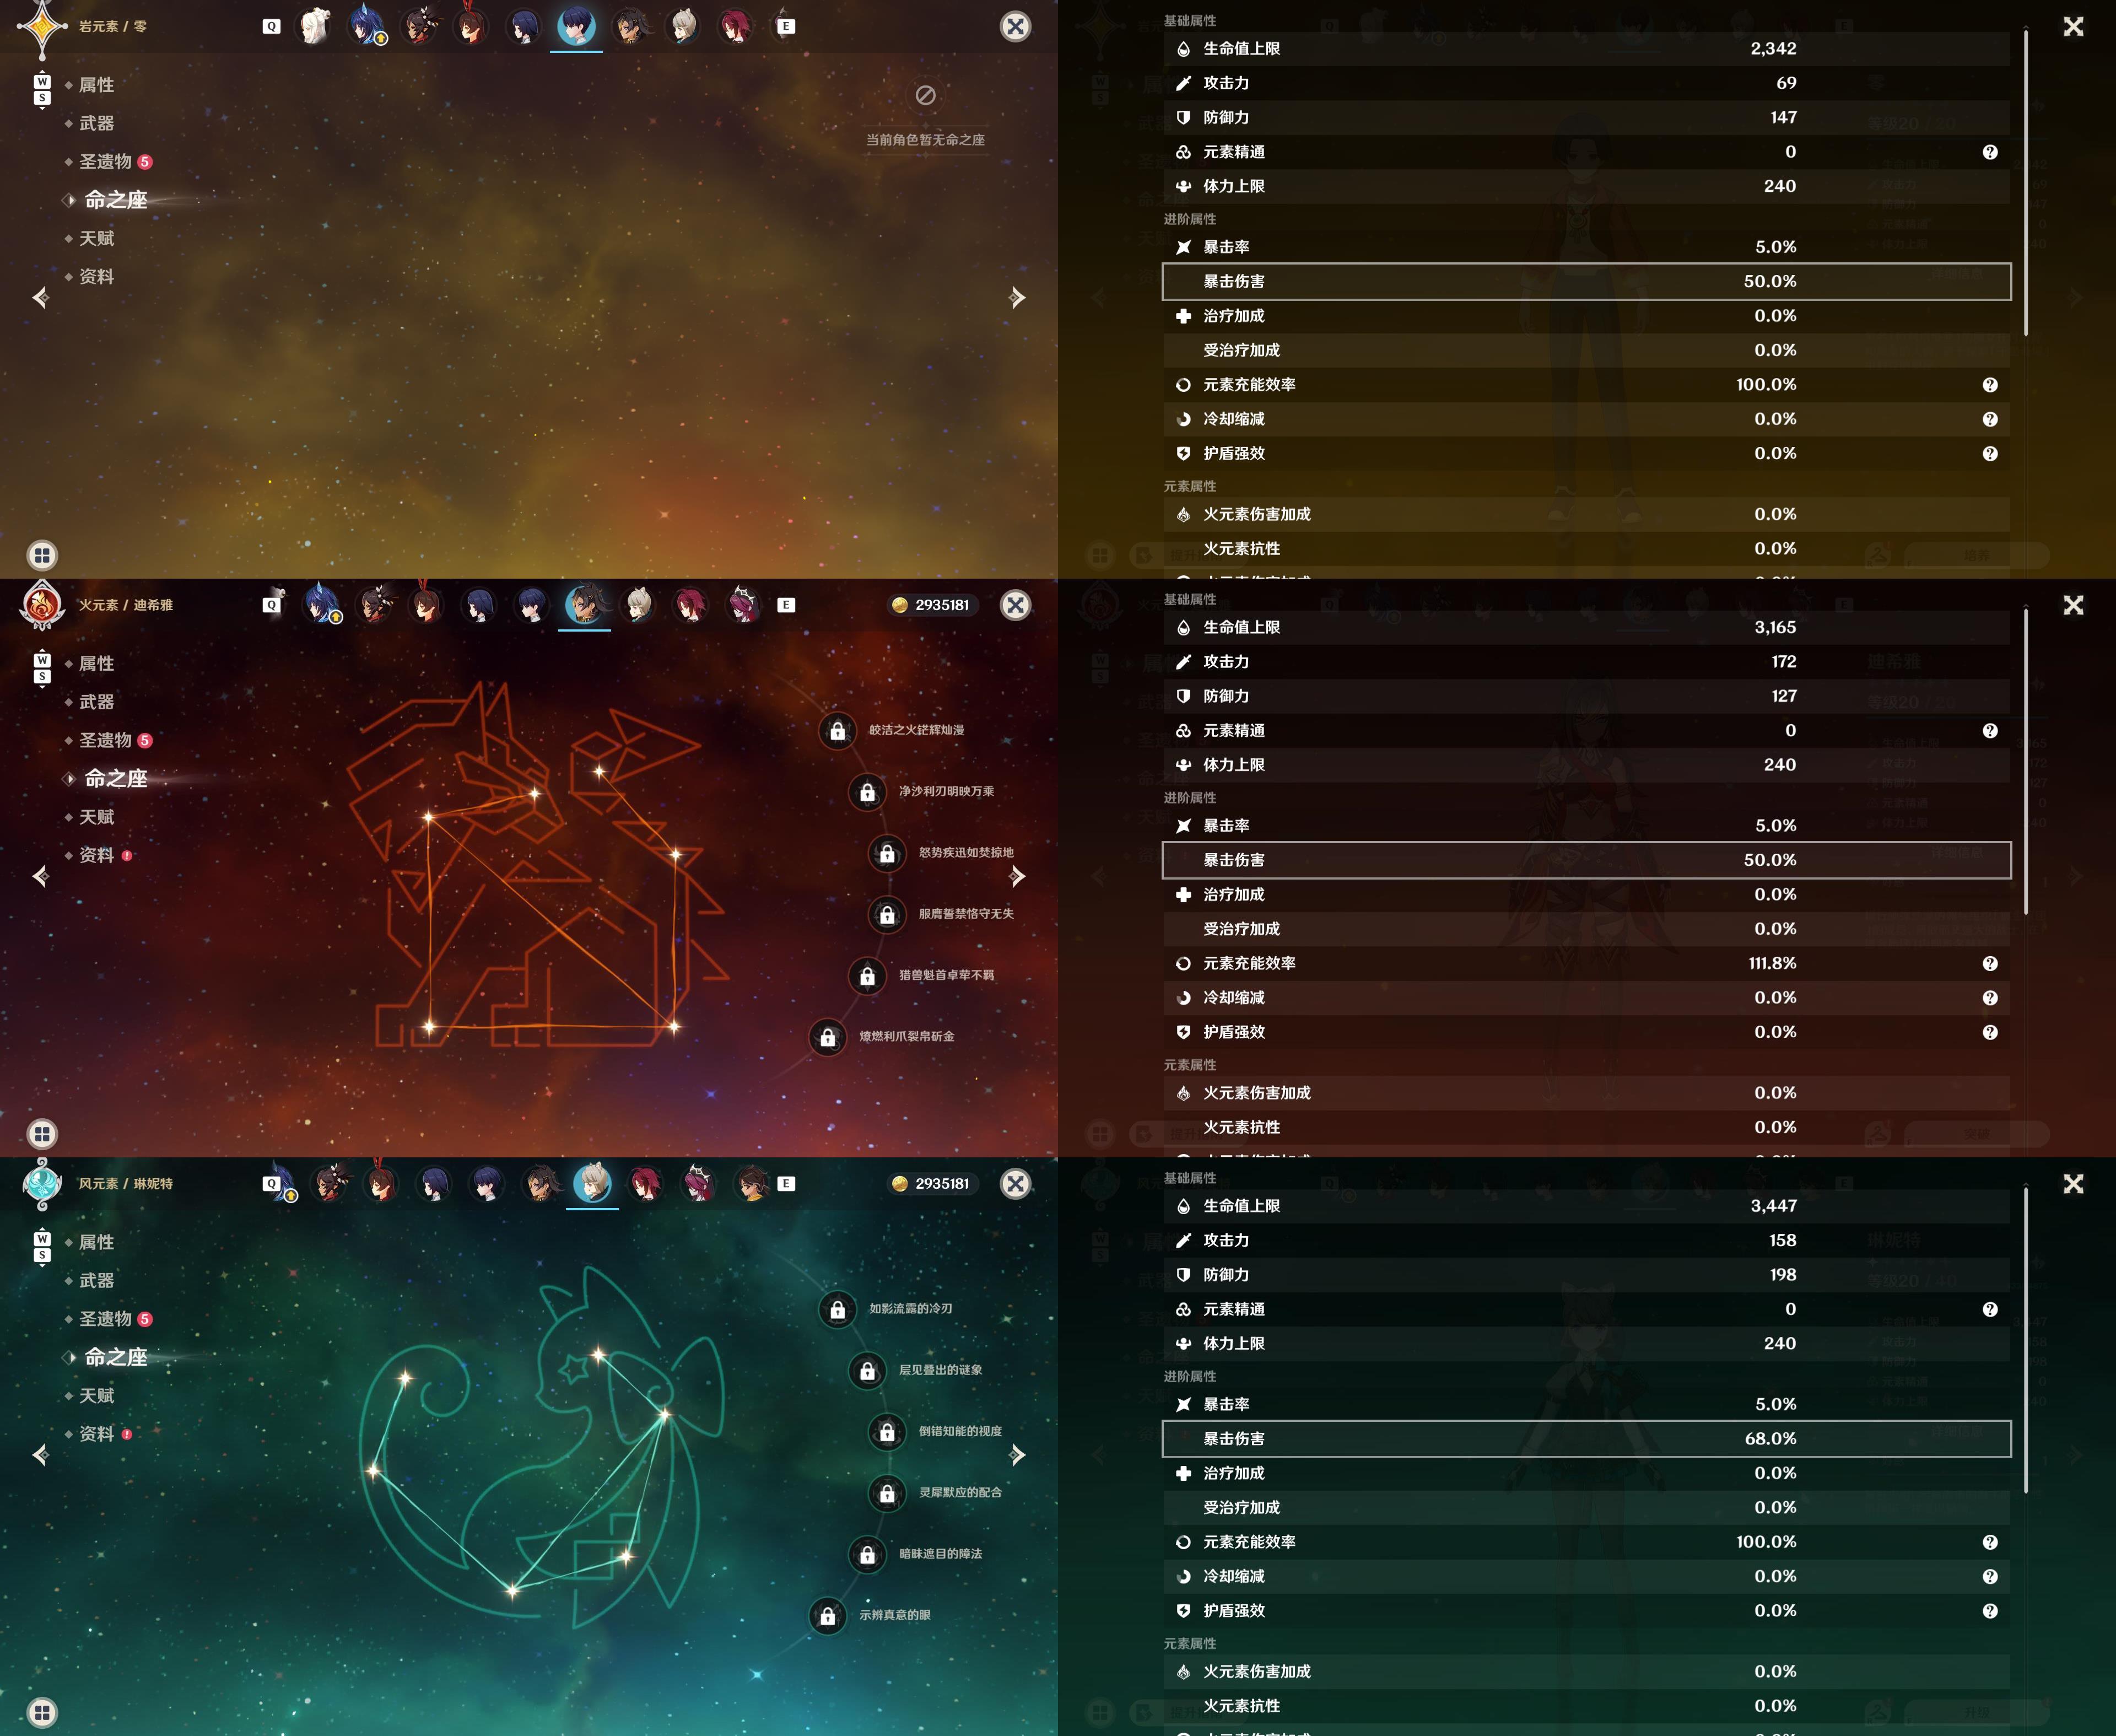Click the 防御力 127 stat row
The height and width of the screenshot is (1736, 2116).
1586,696
